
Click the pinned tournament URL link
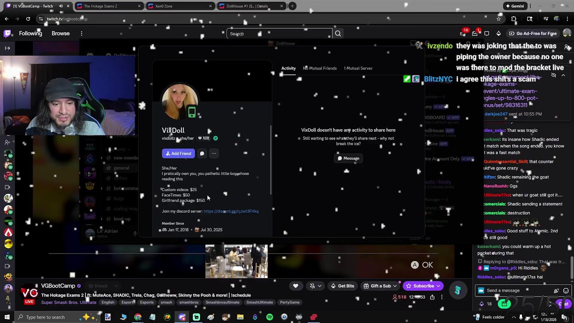pyautogui.click(x=513, y=91)
